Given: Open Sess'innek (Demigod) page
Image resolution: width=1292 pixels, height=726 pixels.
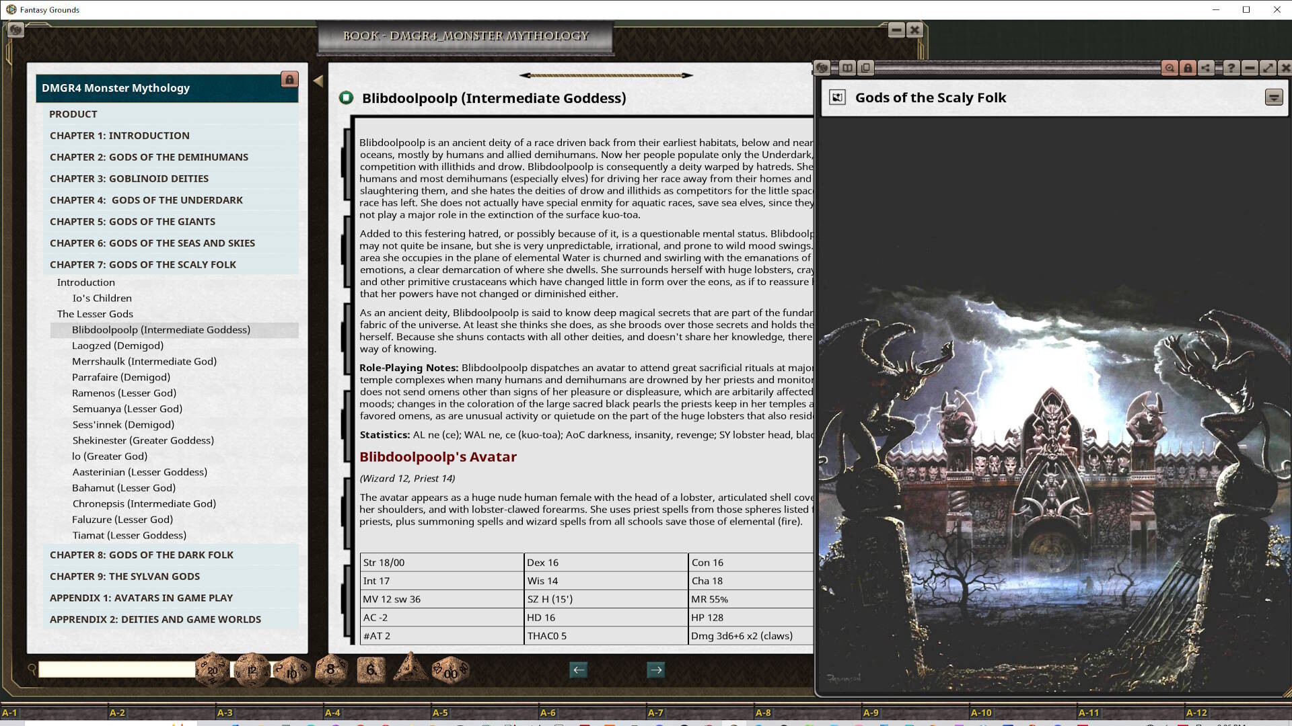Looking at the screenshot, I should pos(123,425).
